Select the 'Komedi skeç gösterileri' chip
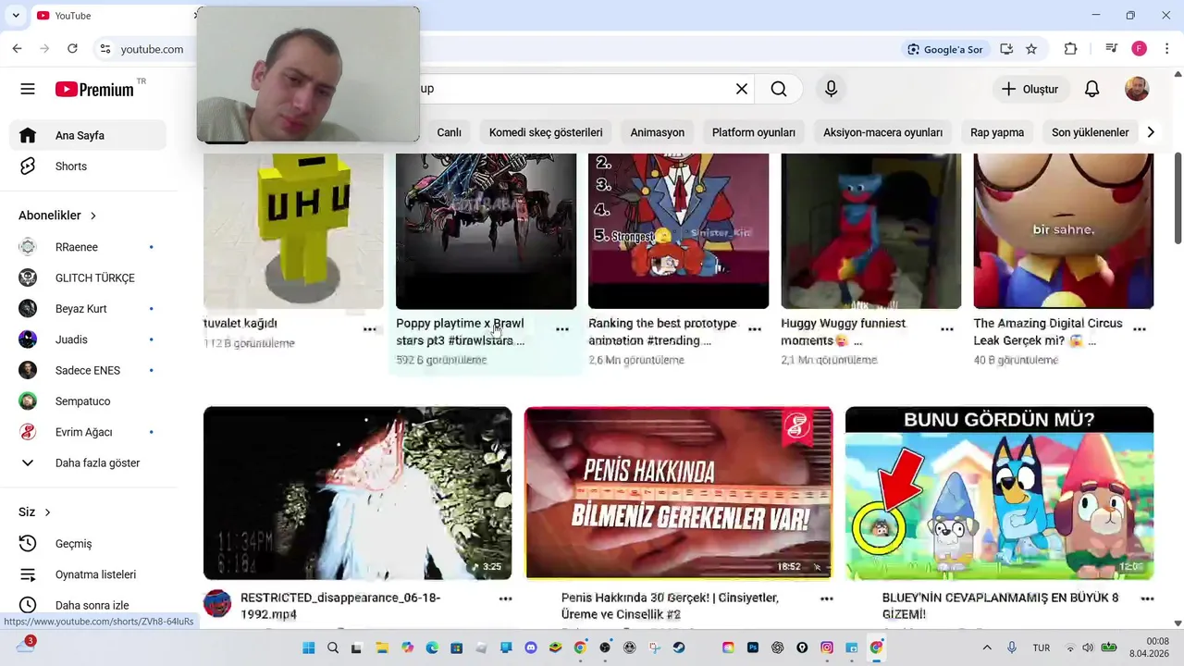Image resolution: width=1184 pixels, height=666 pixels. point(546,132)
